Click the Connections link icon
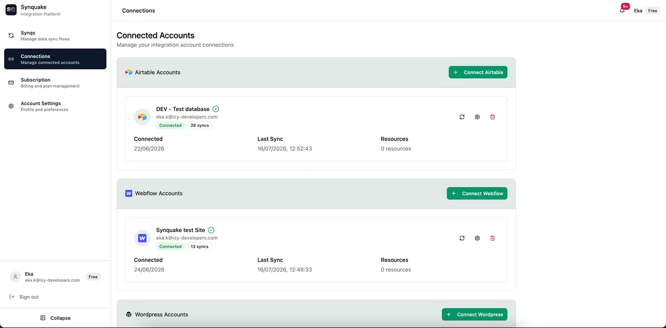The height and width of the screenshot is (328, 666). [x=11, y=59]
